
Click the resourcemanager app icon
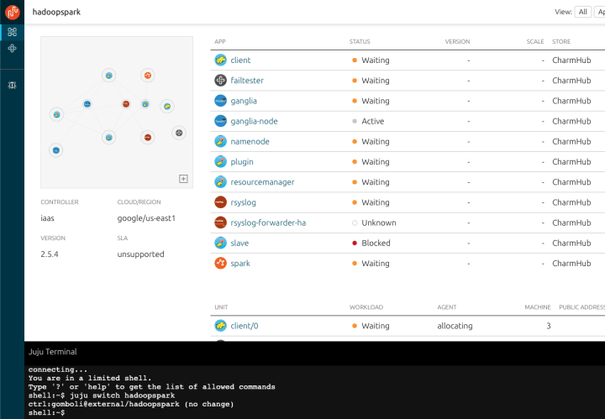[220, 182]
